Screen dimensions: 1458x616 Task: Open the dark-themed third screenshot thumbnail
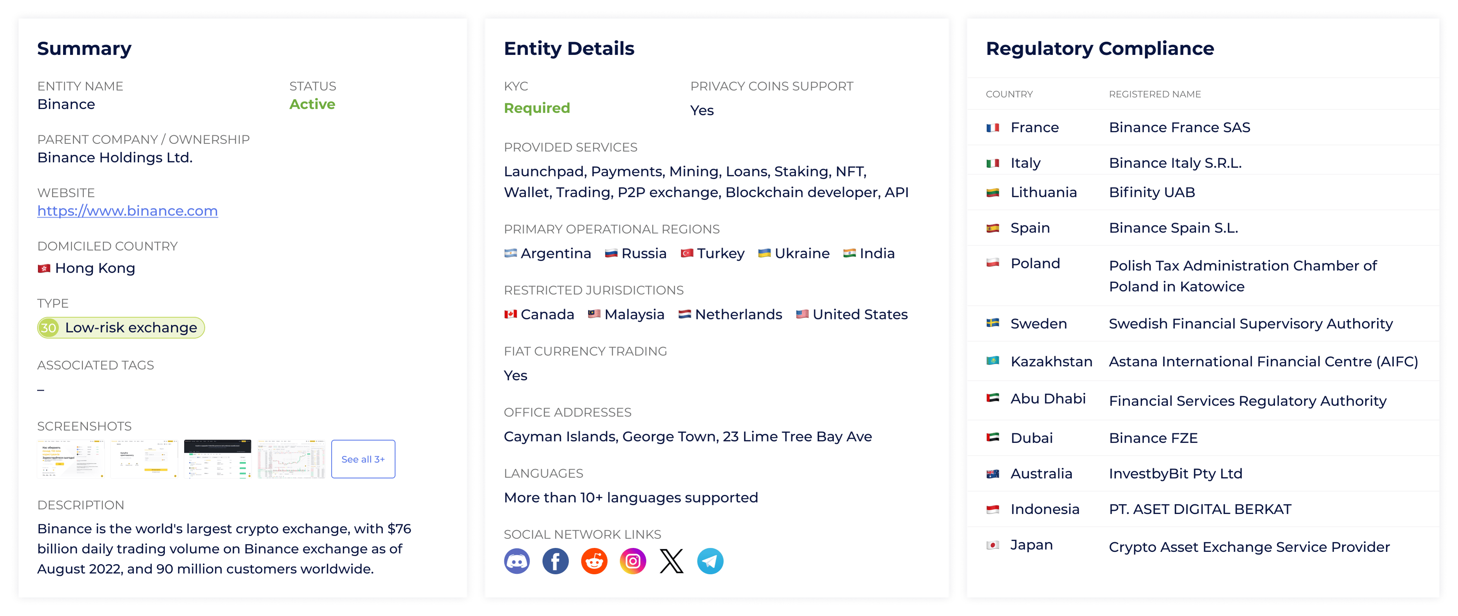tap(218, 459)
